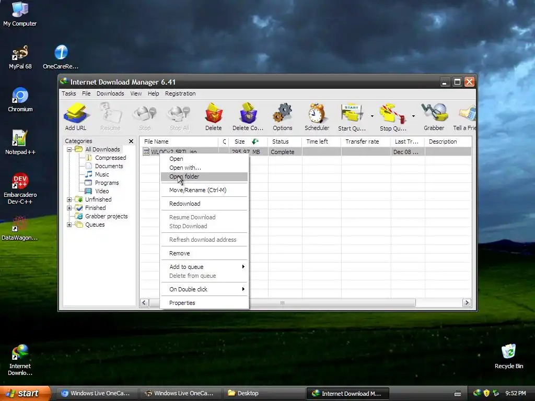Viewport: 535px width, 401px height.
Task: Select Redownload from the context menu
Action: [x=204, y=204]
